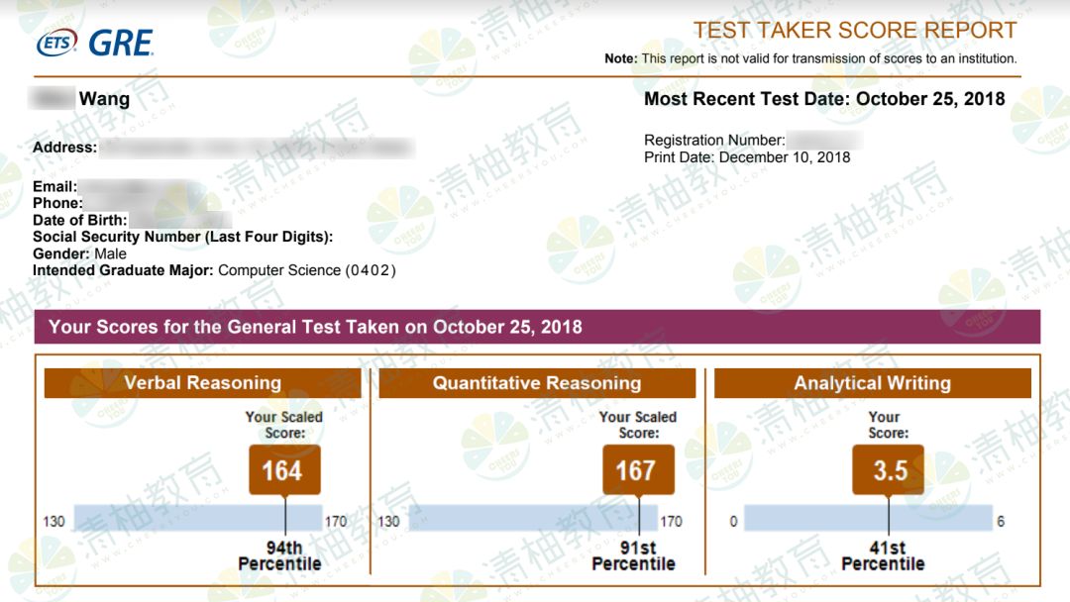Click the Date of Birth label
This screenshot has height=602, width=1070.
pos(80,220)
